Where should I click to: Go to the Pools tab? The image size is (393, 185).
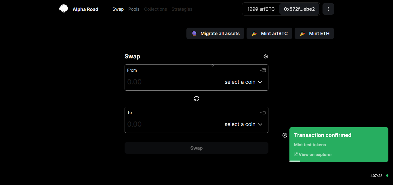click(134, 9)
